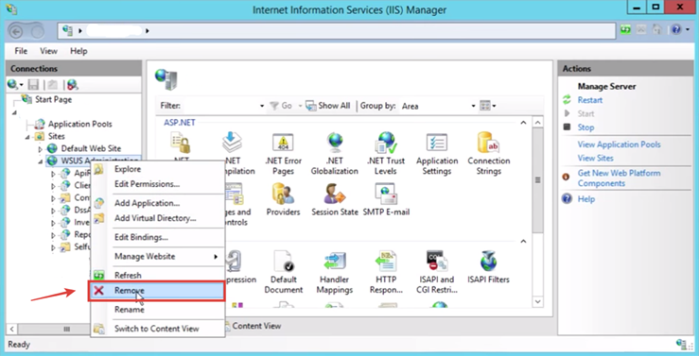Click Get New Web Platform Components link
This screenshot has width=699, height=356.
(620, 178)
